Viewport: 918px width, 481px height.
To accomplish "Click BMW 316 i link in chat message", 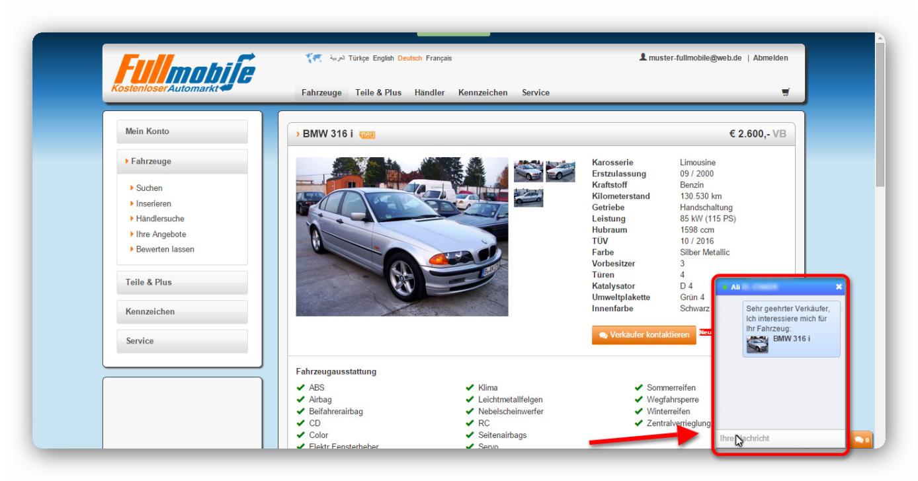I will 792,339.
